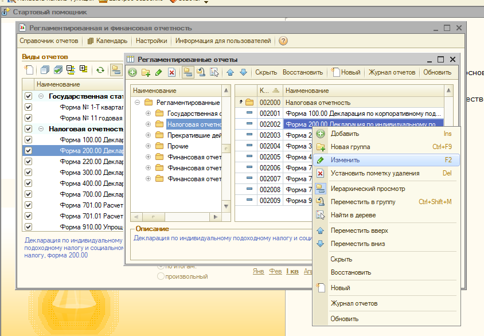The height and width of the screenshot is (336, 484).
Task: Collapse Государственная стат group in Виды отчетов
Action: (x=41, y=96)
